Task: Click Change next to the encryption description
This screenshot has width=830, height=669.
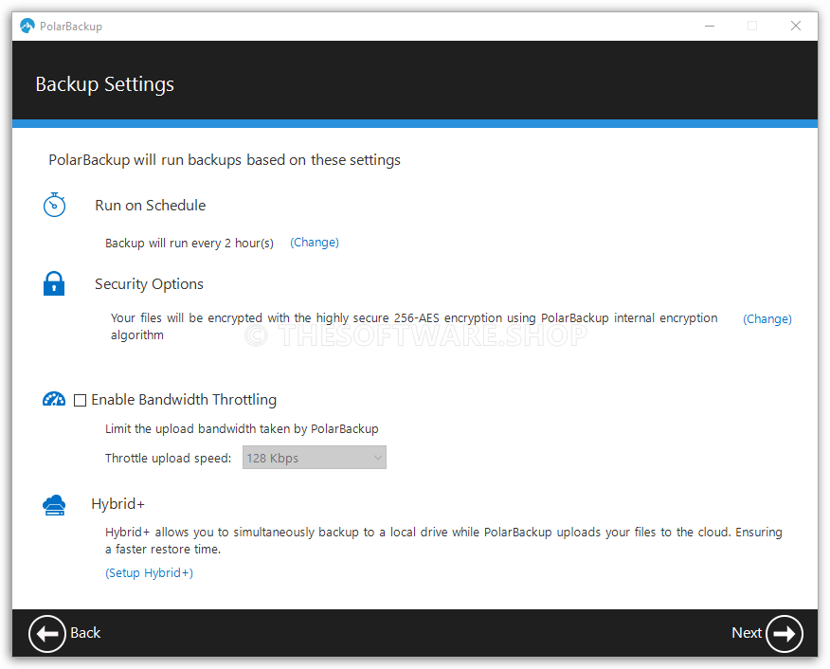Action: [x=767, y=318]
